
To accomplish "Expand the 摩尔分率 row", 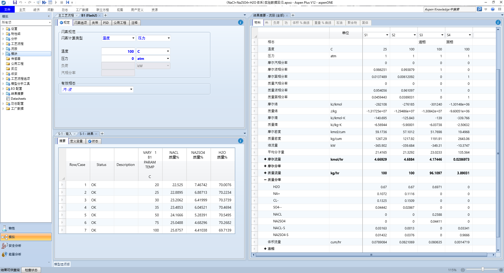I will (265, 166).
